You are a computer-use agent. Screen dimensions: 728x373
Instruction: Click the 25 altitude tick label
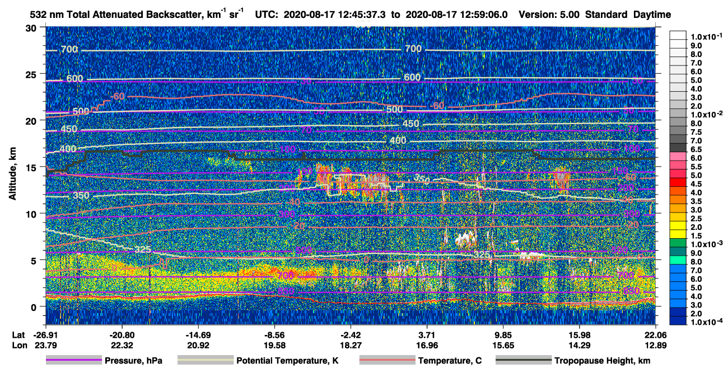pyautogui.click(x=32, y=74)
